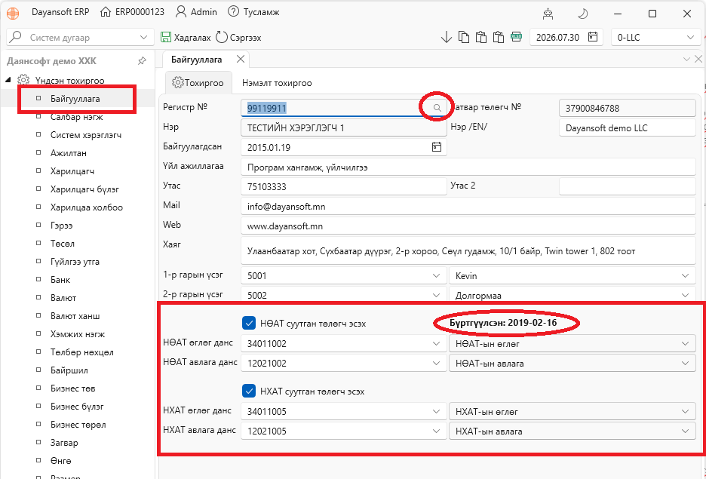Click the second paste clipboard icon
The width and height of the screenshot is (706, 479).
pyautogui.click(x=498, y=37)
